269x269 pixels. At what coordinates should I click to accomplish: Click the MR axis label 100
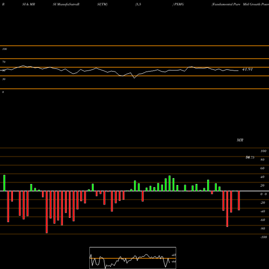pyautogui.click(x=264, y=151)
